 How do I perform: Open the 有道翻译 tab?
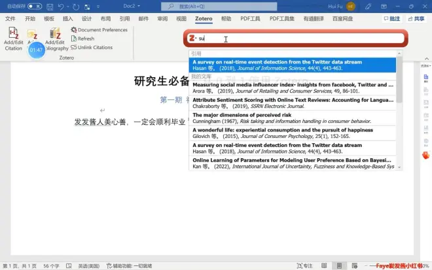(314, 19)
